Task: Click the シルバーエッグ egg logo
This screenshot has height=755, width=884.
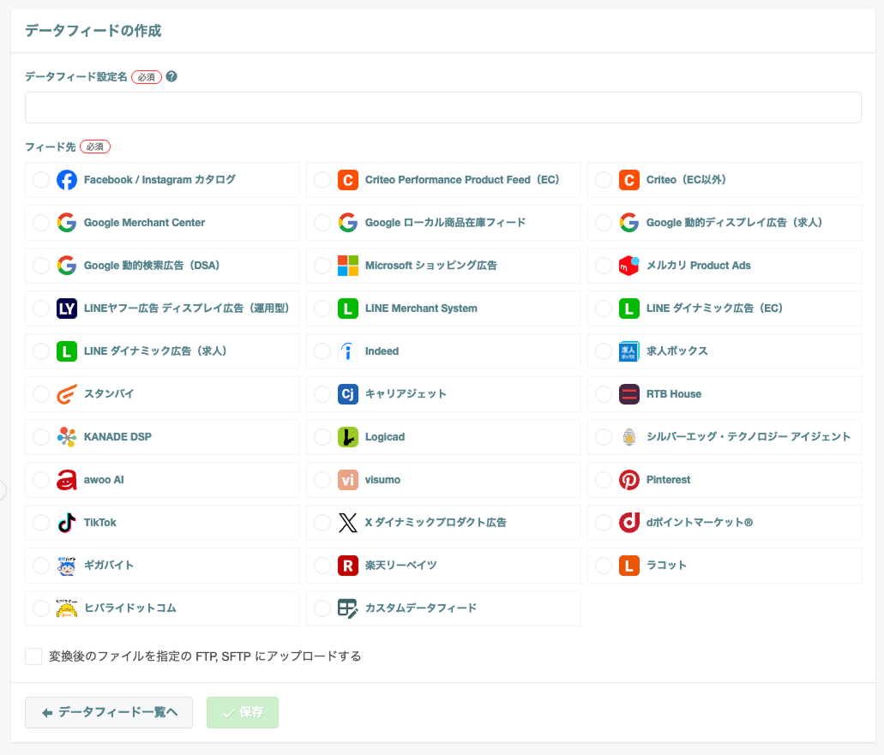Action: coord(629,437)
